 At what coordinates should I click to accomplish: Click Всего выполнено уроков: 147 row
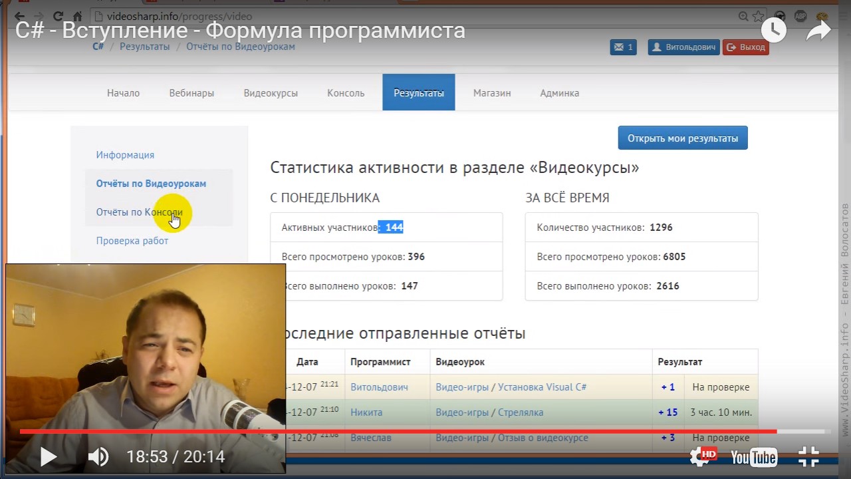click(x=386, y=285)
